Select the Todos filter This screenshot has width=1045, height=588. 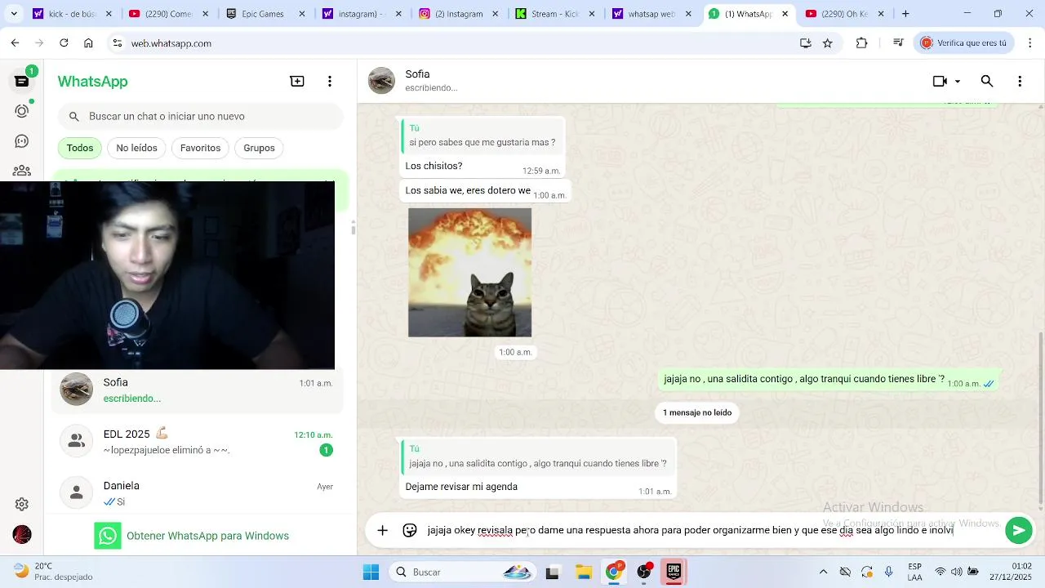80,148
